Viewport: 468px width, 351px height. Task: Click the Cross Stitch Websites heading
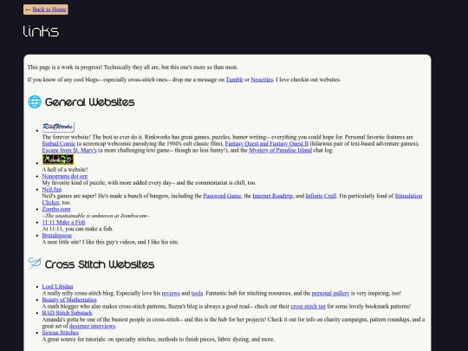pyautogui.click(x=100, y=264)
